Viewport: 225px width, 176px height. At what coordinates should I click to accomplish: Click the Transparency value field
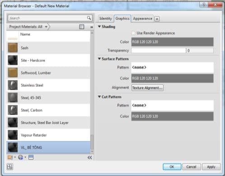click(200, 51)
